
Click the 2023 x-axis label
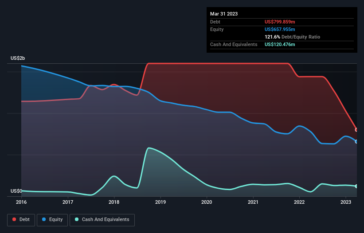coord(346,202)
